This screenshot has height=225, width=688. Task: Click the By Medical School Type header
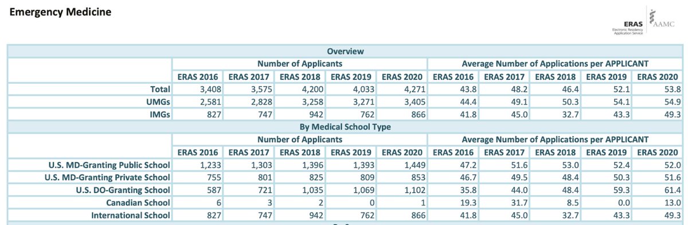[x=345, y=127]
